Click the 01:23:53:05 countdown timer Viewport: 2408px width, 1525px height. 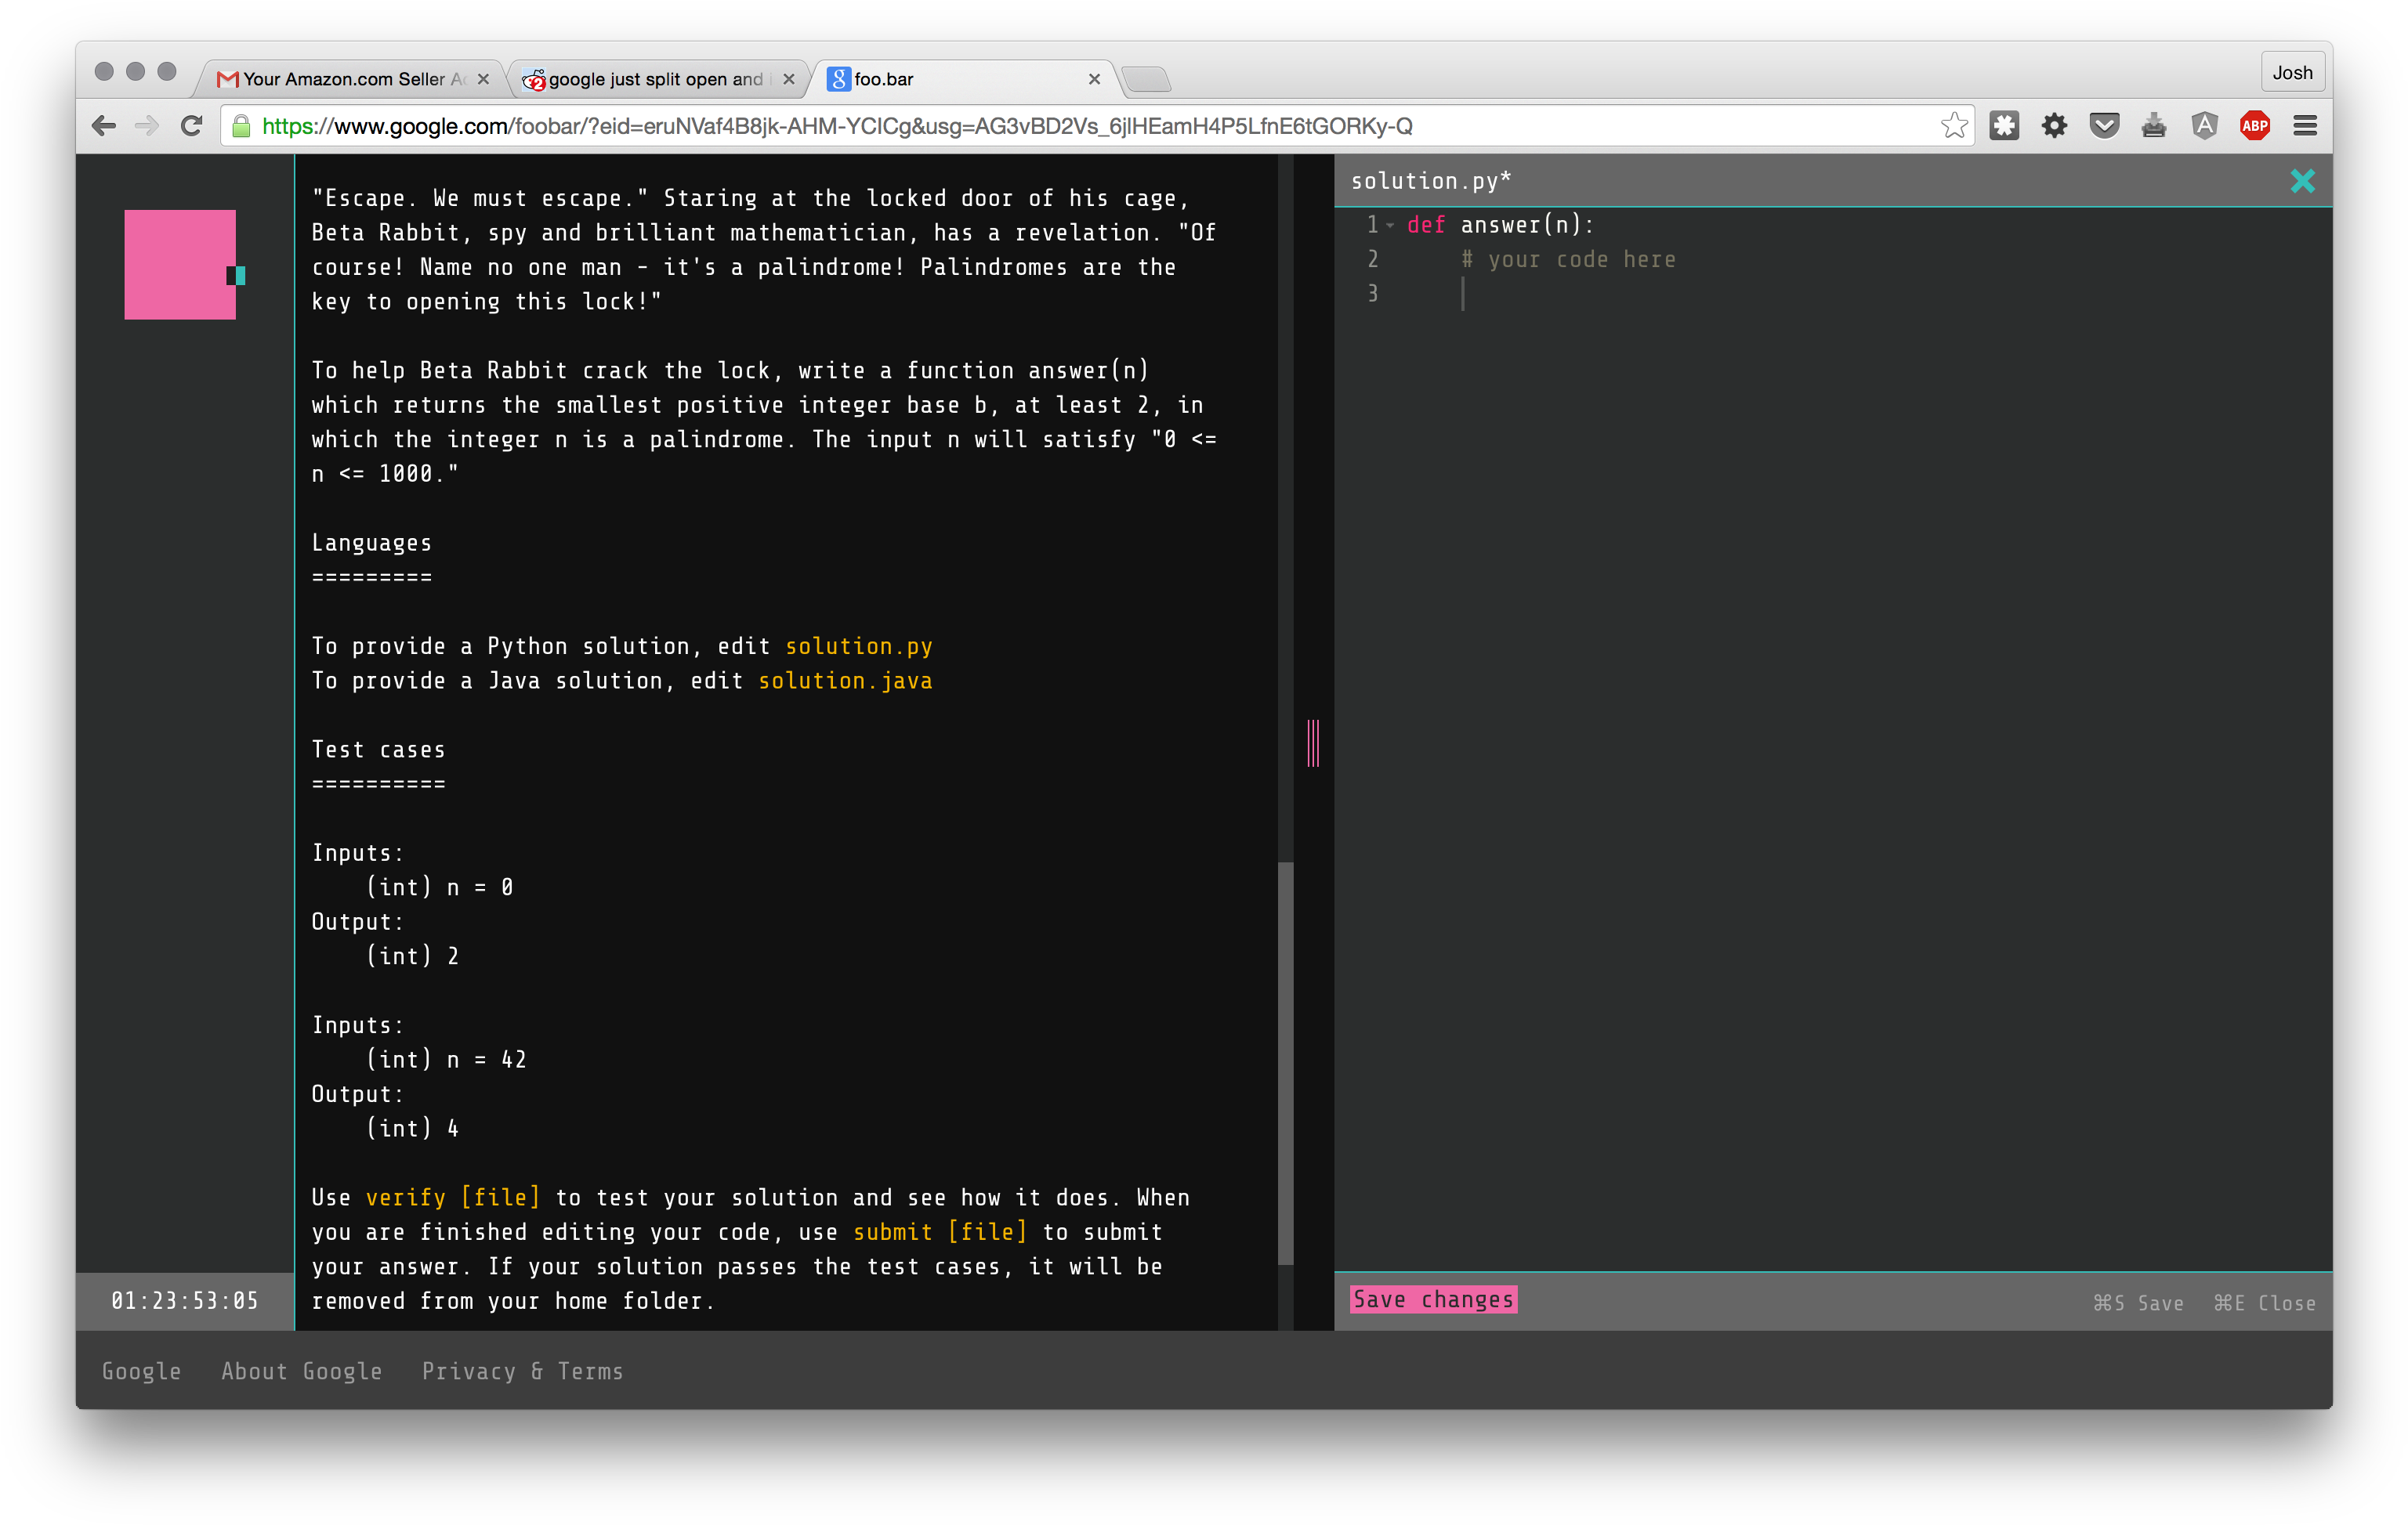click(x=185, y=1300)
